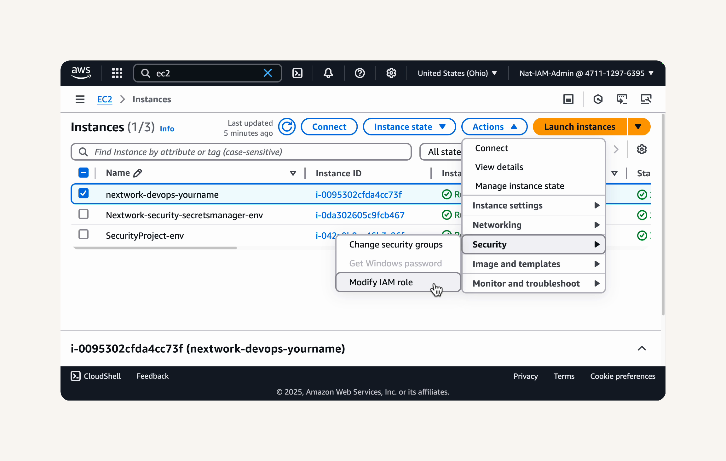Expand the Instance settings submenu
726x461 pixels.
[x=533, y=205]
